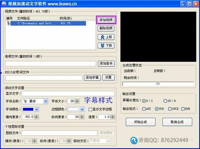Click the black video preview area
The image size is (200, 149).
(158, 37)
